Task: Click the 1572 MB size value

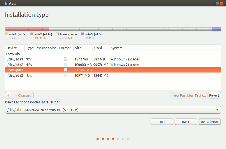Action: [x=81, y=59]
